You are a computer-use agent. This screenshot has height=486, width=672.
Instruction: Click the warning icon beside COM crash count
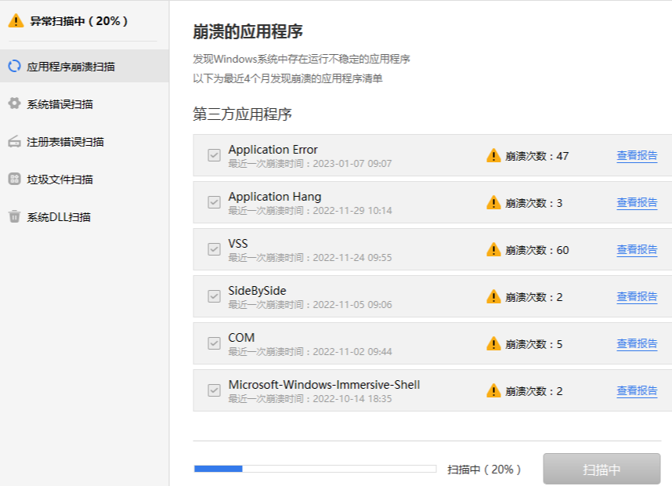(493, 344)
